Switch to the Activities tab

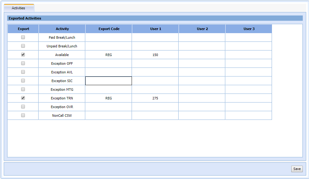[18, 8]
